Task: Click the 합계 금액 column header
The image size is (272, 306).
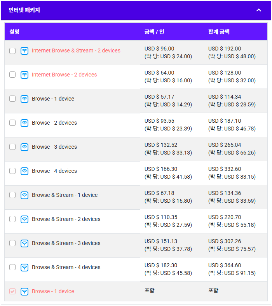Action: (219, 32)
